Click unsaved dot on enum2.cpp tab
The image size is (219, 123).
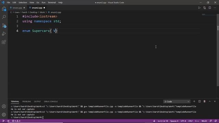[44, 8]
